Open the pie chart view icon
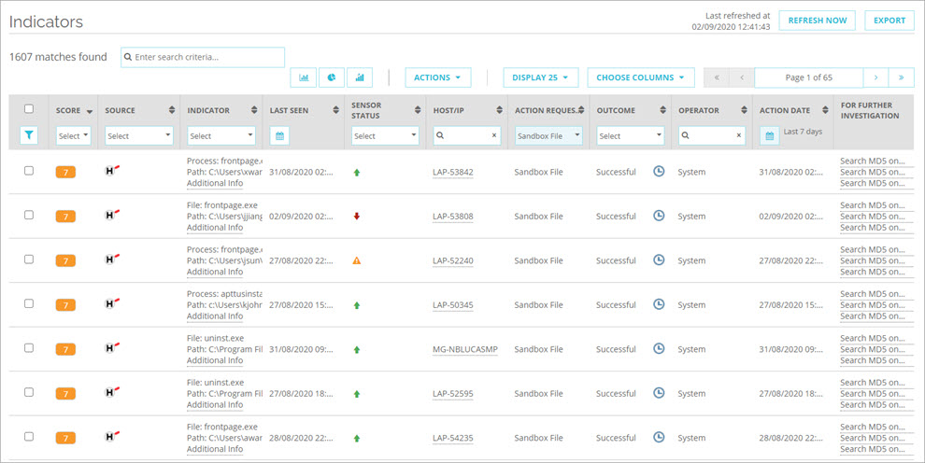The height and width of the screenshot is (463, 925). tap(332, 77)
